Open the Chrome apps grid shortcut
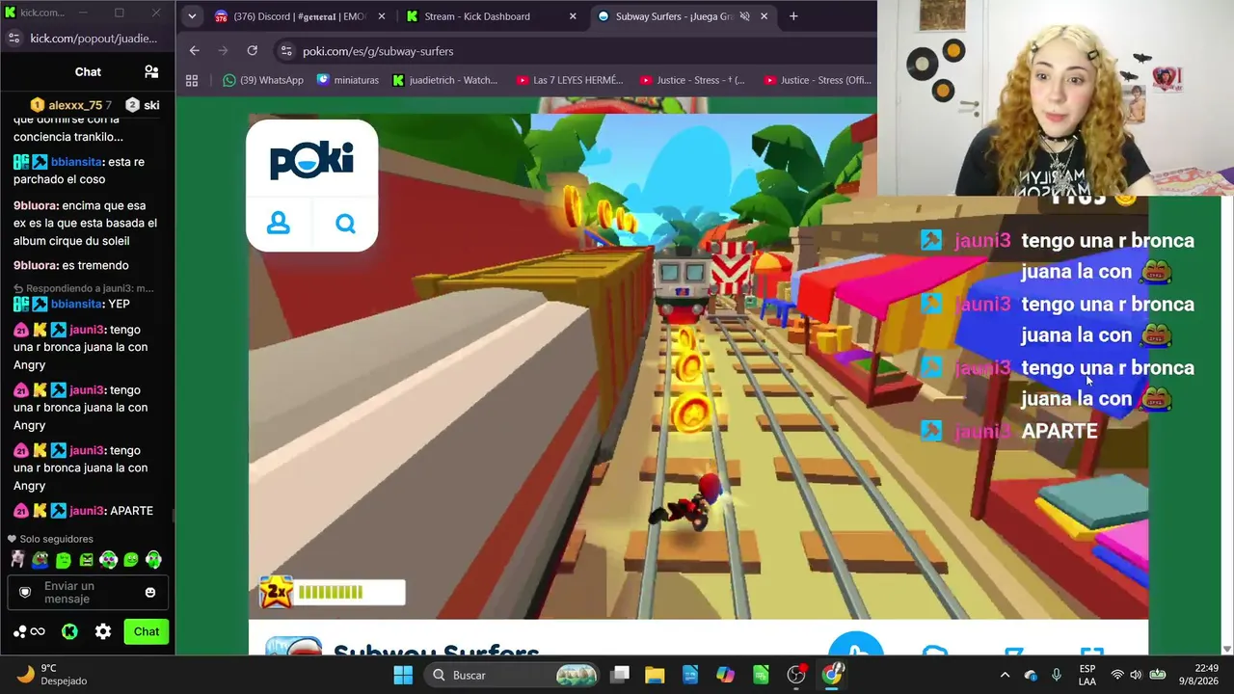The height and width of the screenshot is (694, 1234). pos(192,80)
